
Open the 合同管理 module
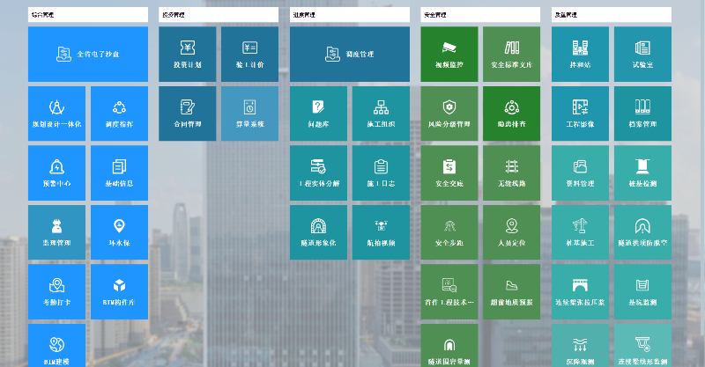187,114
